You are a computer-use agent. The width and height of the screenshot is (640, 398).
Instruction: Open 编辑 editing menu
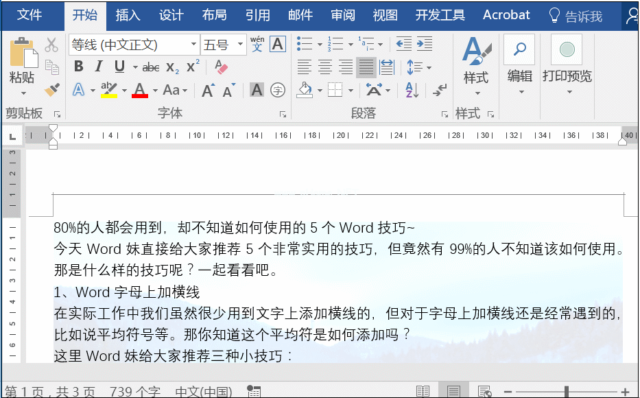[x=519, y=65]
